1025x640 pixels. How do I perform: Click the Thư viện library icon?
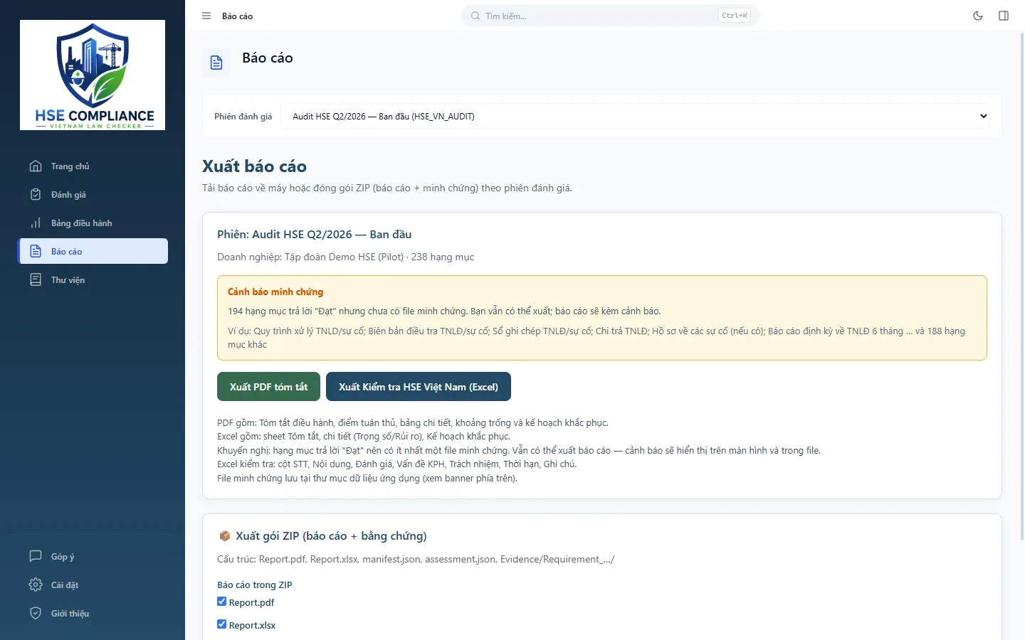[36, 279]
